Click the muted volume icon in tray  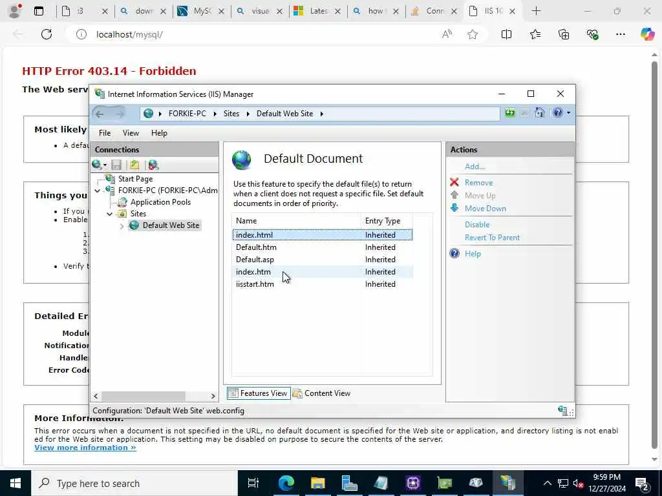pyautogui.click(x=578, y=484)
